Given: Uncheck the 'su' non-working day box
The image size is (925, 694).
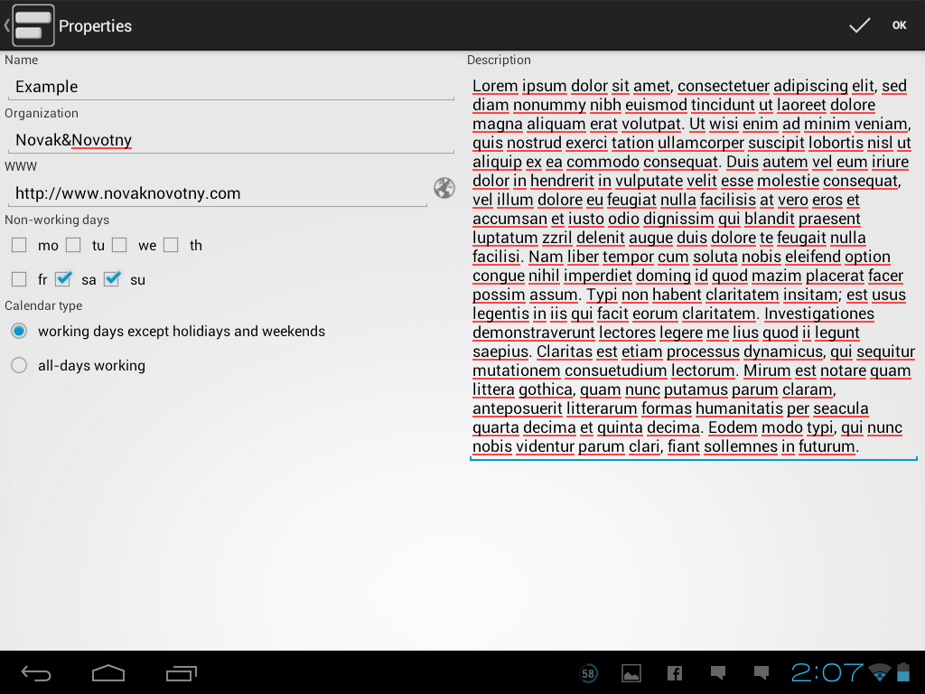Looking at the screenshot, I should point(112,279).
